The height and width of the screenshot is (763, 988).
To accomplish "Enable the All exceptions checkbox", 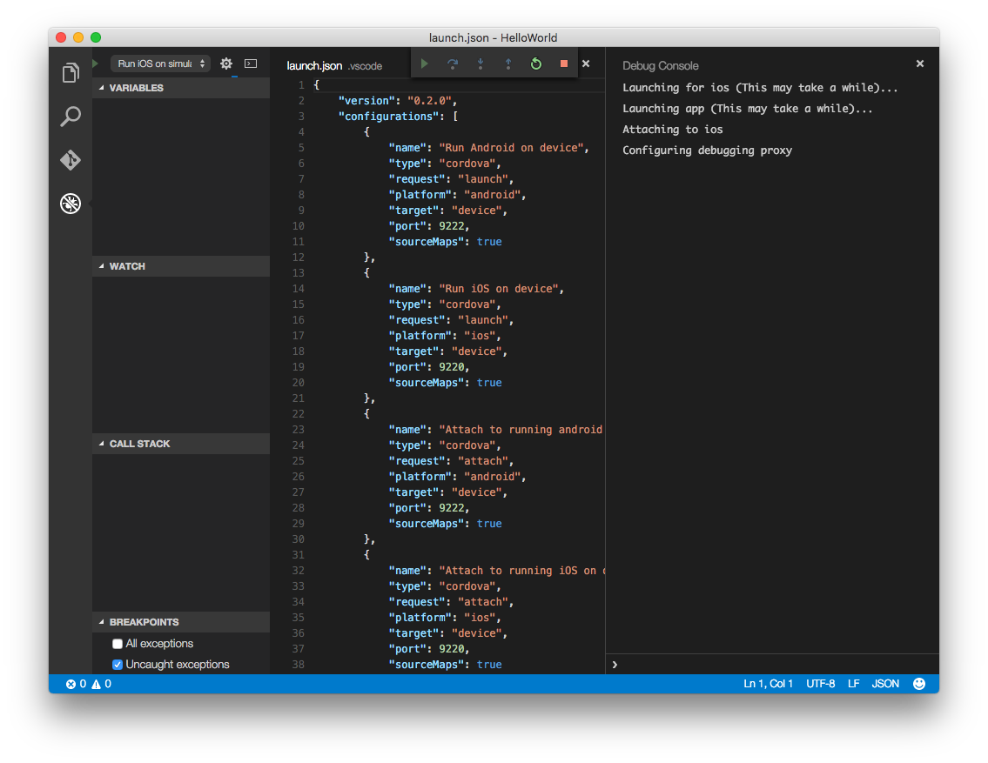I will 118,644.
